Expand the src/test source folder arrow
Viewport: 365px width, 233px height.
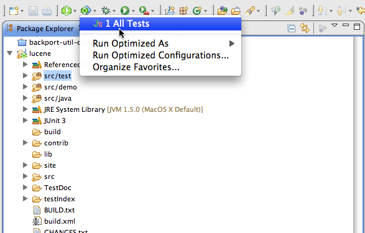click(25, 76)
